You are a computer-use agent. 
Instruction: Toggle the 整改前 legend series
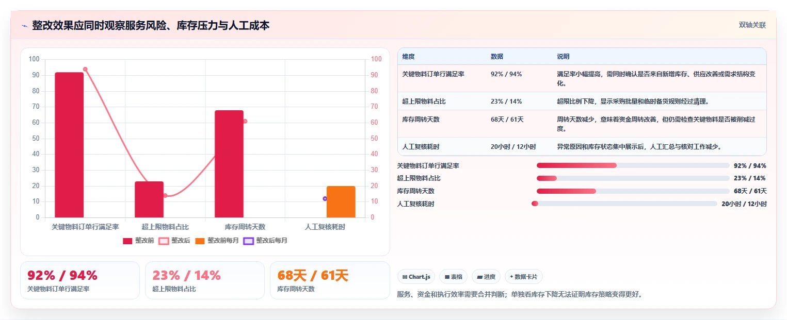(138, 241)
